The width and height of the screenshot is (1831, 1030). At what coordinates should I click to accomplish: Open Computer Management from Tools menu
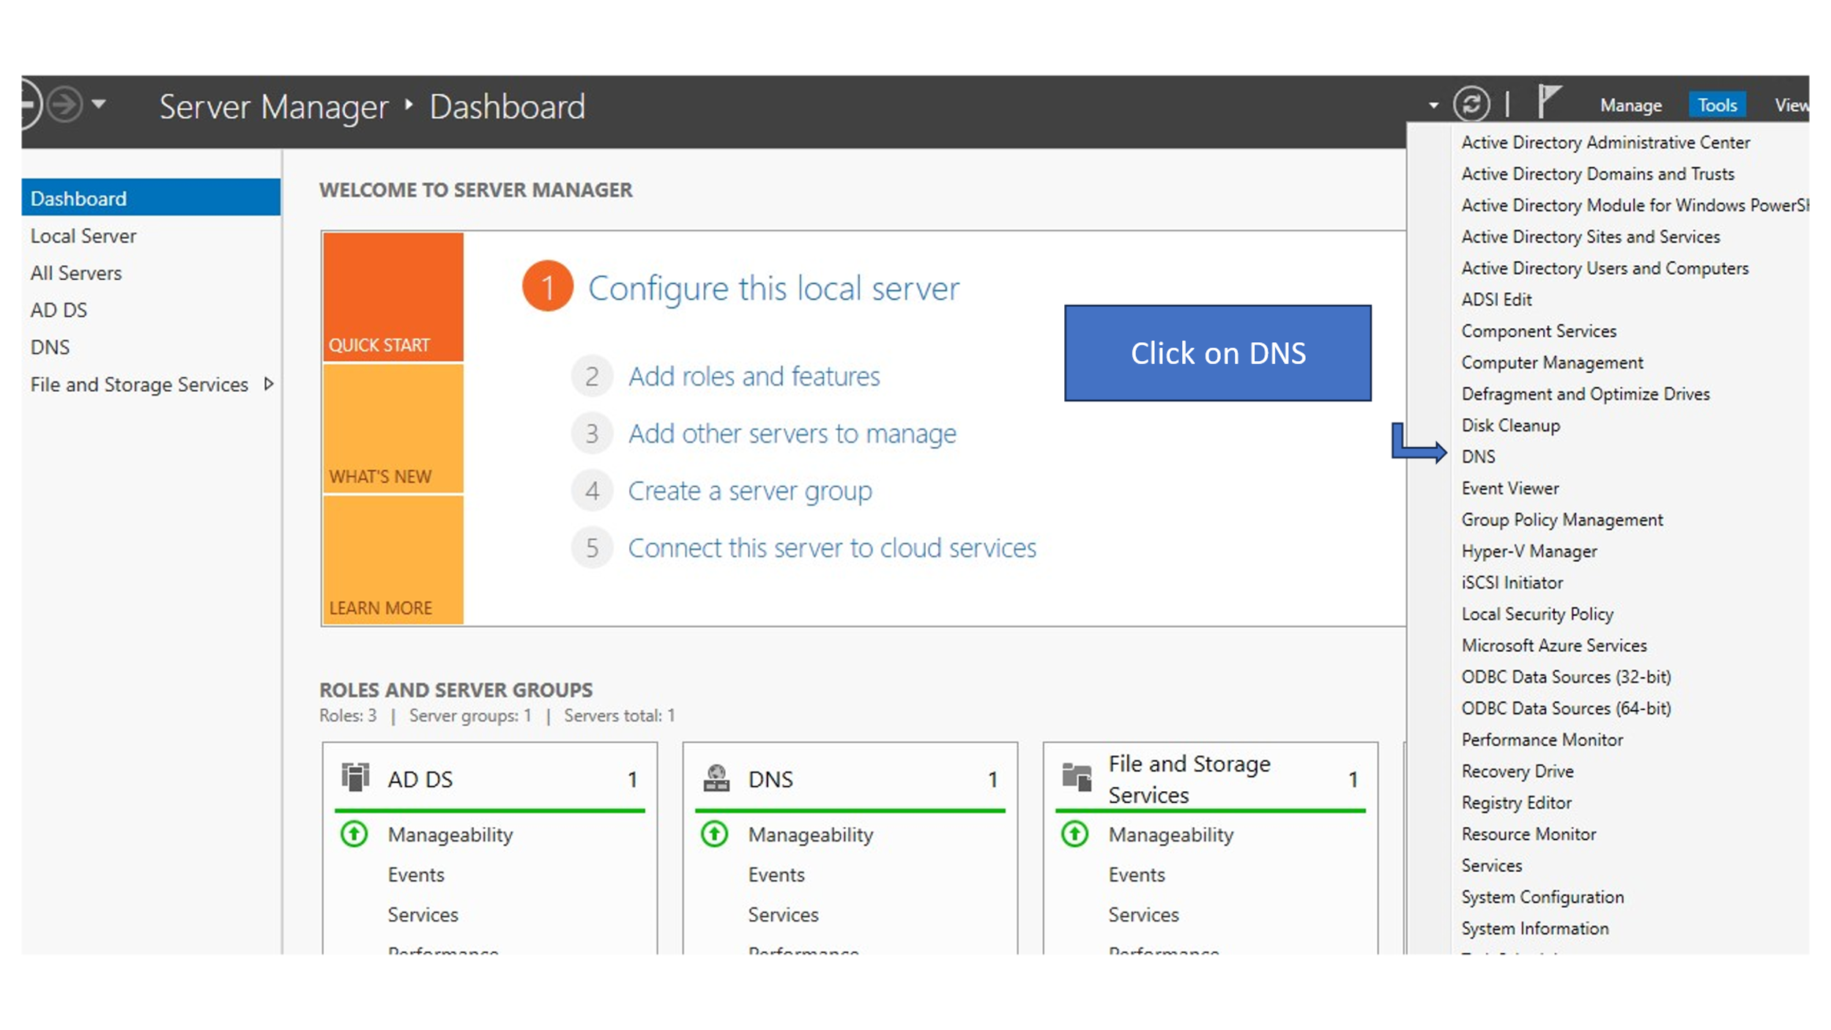pyautogui.click(x=1552, y=363)
